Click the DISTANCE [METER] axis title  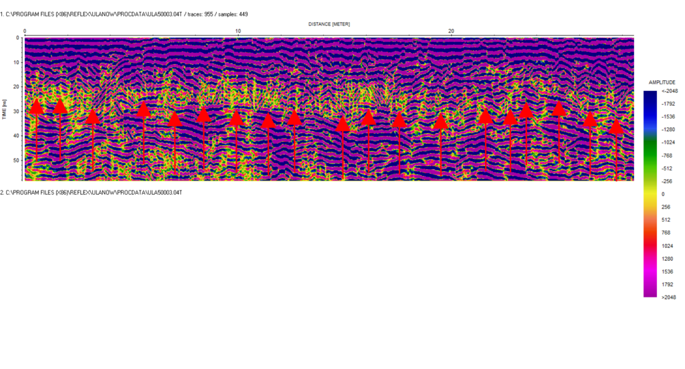click(328, 24)
